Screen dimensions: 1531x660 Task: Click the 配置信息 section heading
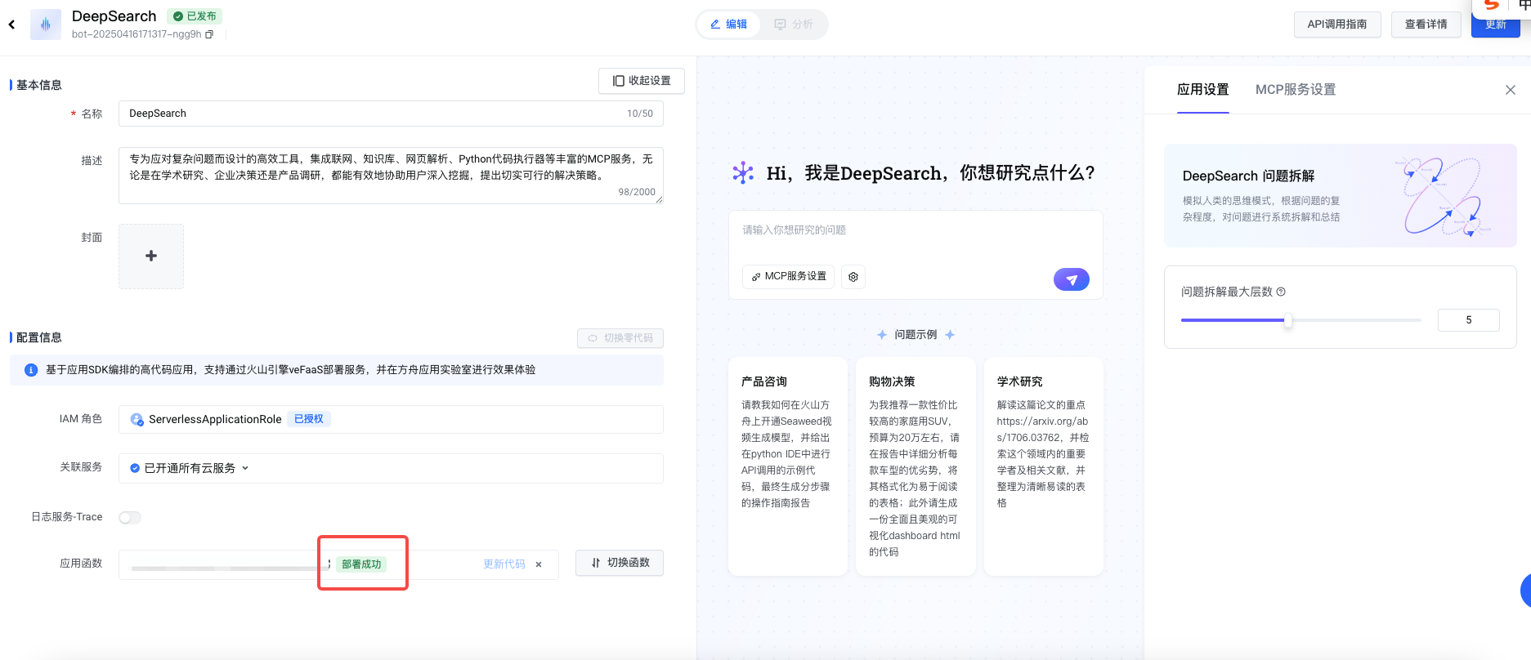coord(39,337)
